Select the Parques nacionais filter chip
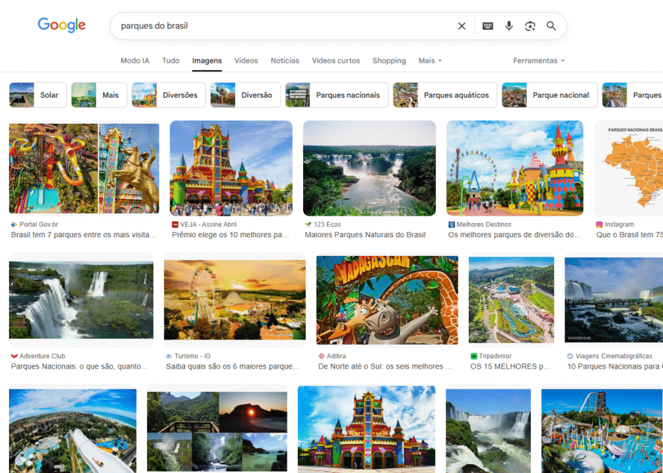This screenshot has height=473, width=663. [x=336, y=95]
